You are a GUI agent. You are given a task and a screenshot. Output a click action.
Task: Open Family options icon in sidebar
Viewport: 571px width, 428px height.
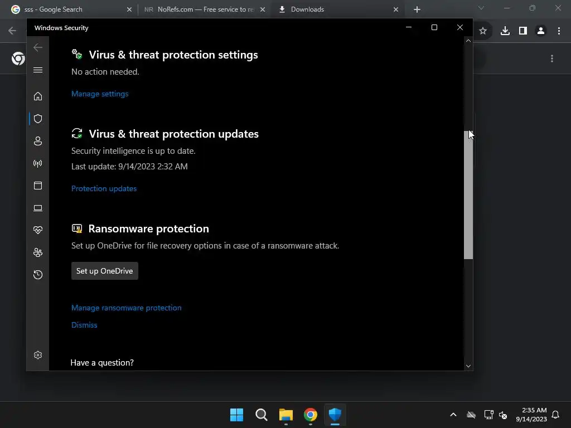click(x=38, y=252)
